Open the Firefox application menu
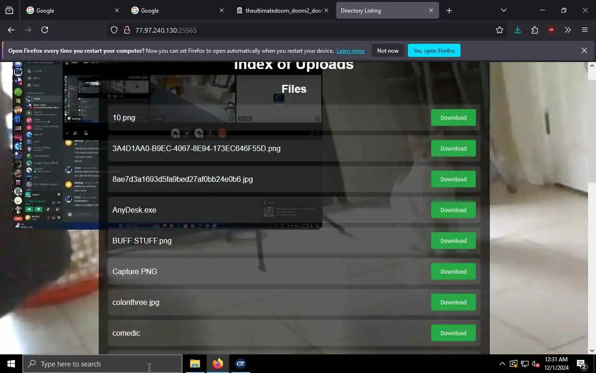Screen dimensions: 596x373 pos(585,30)
